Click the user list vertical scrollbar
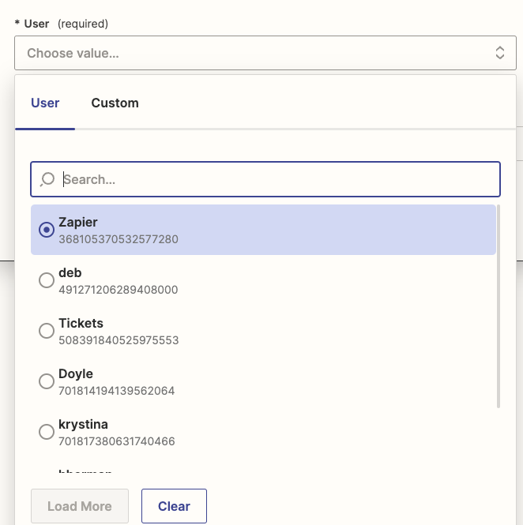 (499, 308)
